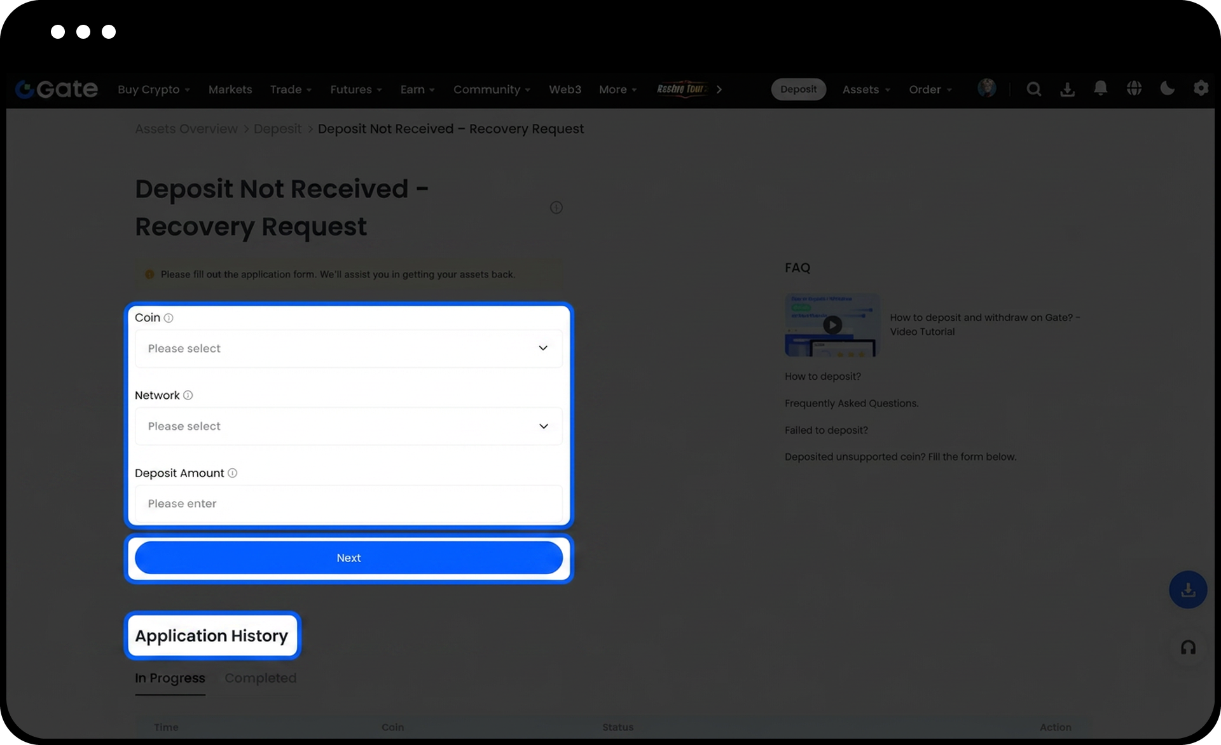Click the Deposit Amount input field

coord(348,504)
